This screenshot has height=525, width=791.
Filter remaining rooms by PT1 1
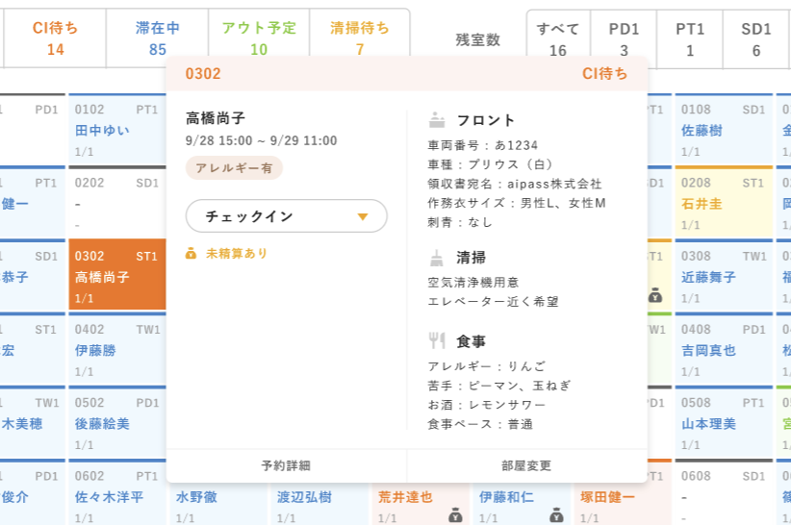[x=690, y=39]
